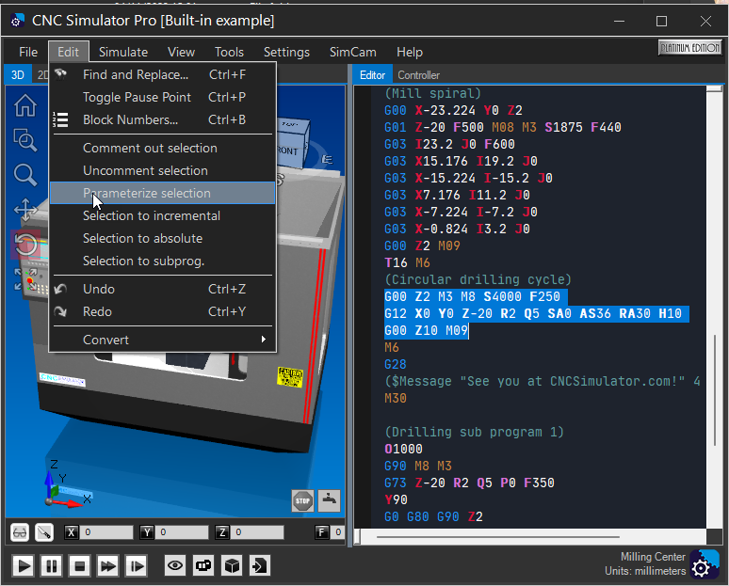Screen dimensions: 729x586
Task: Toggle the eye visibility button
Action: point(175,565)
